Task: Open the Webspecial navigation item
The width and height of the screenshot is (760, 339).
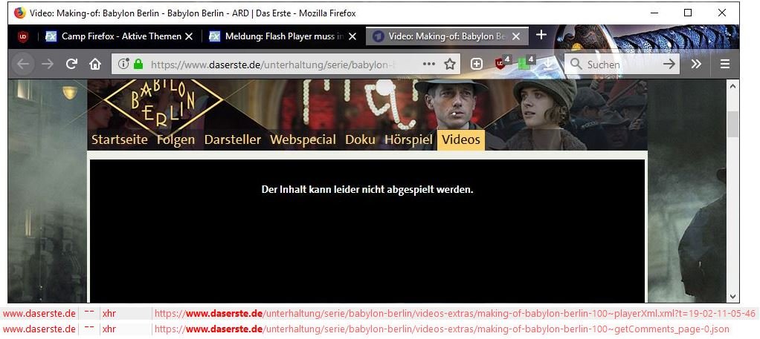Action: pos(303,139)
